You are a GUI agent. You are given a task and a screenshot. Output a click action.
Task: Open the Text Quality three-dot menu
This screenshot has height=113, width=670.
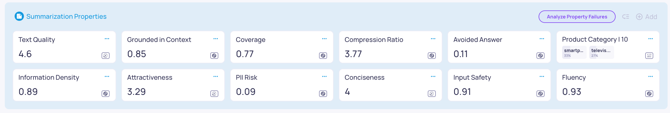pos(107,39)
